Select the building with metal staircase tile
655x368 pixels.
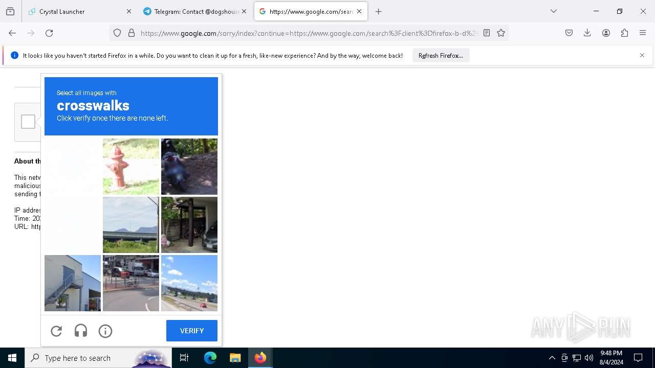point(73,283)
